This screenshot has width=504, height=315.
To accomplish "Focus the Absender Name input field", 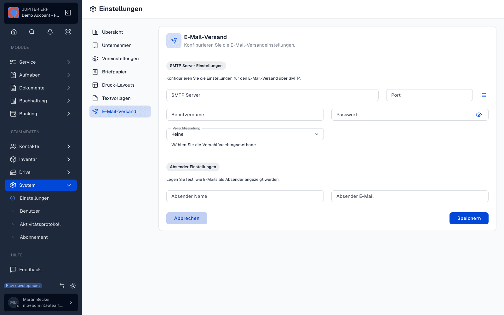I will pyautogui.click(x=245, y=196).
